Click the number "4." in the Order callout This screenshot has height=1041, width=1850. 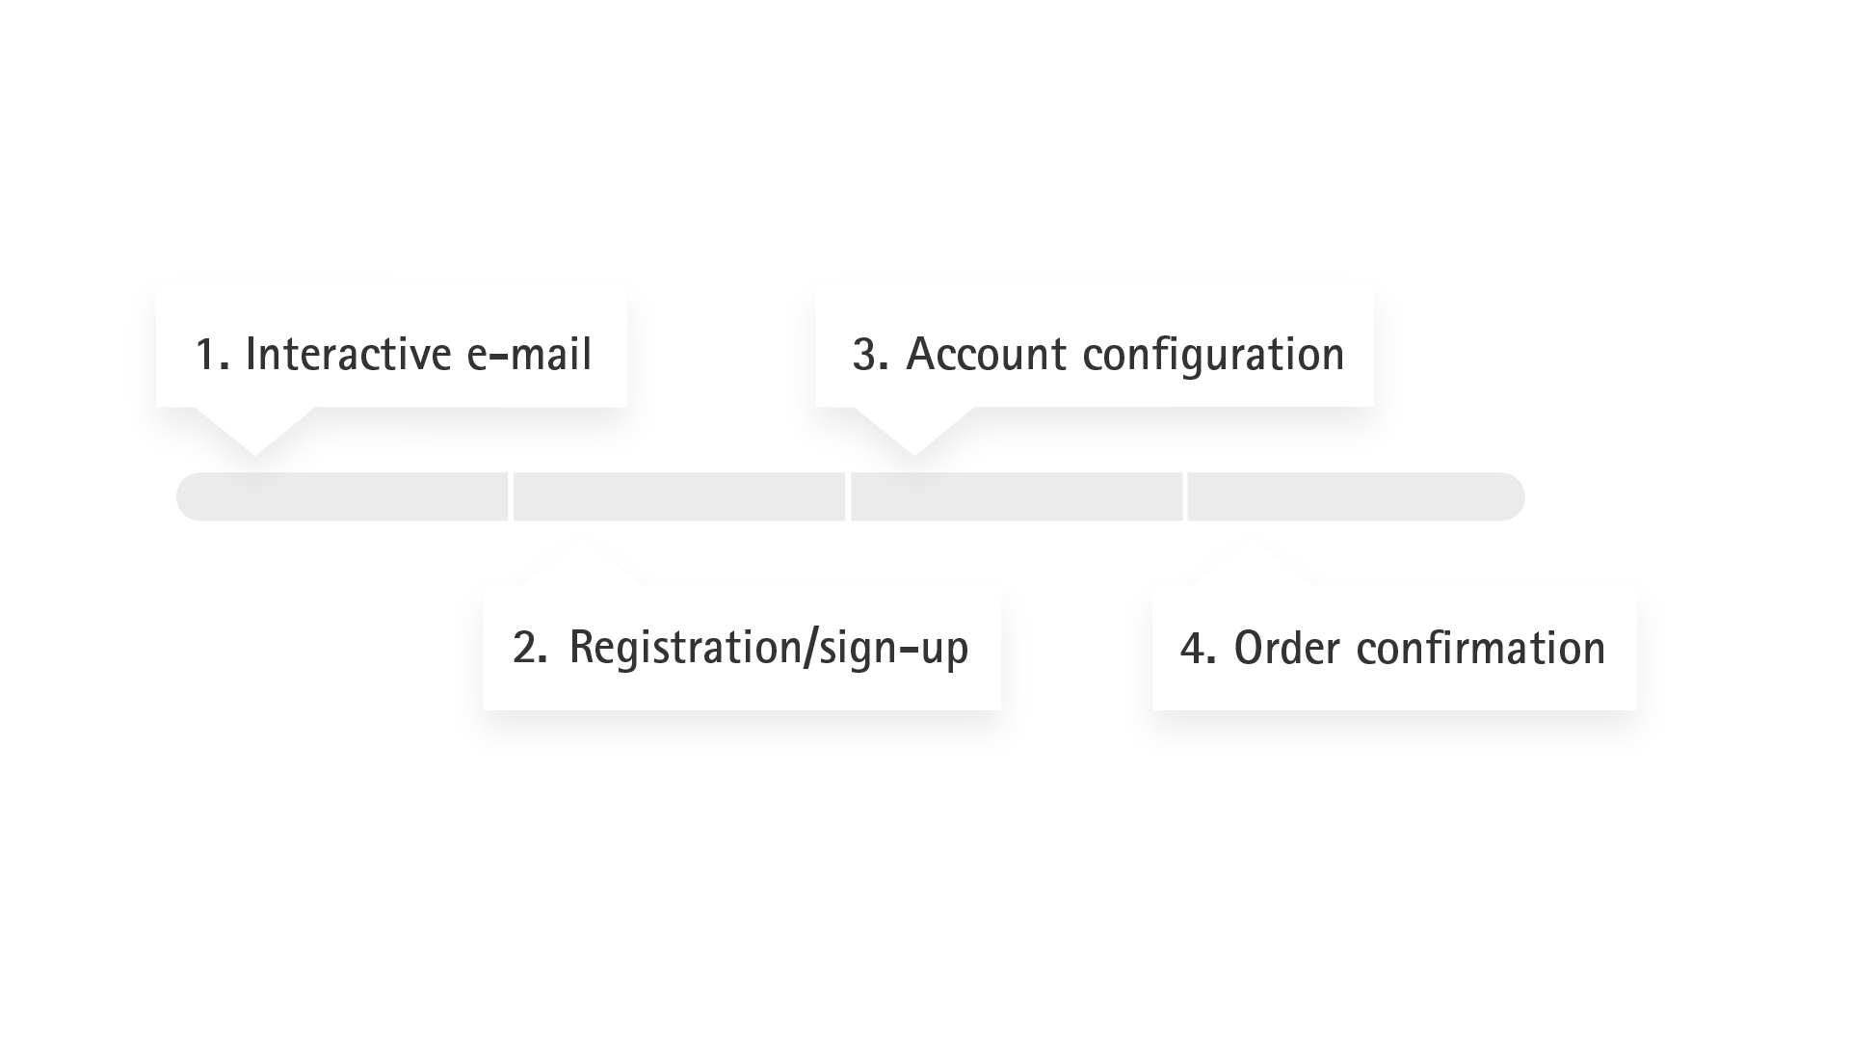[1198, 649]
